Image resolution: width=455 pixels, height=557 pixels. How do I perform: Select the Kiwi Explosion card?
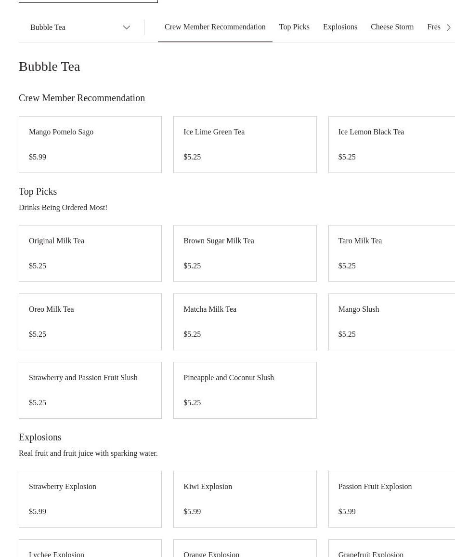point(245,499)
